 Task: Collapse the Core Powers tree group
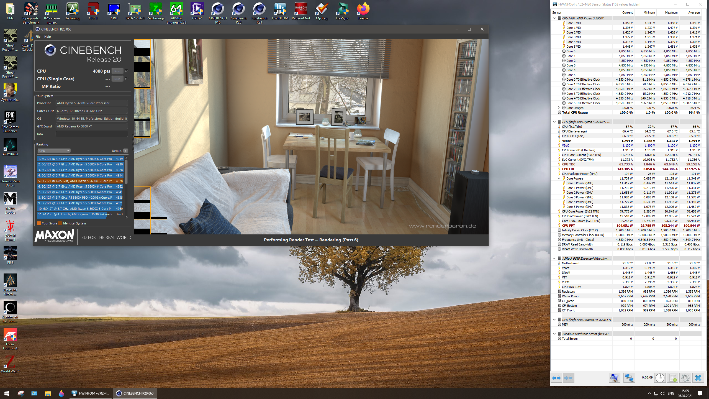(x=559, y=178)
